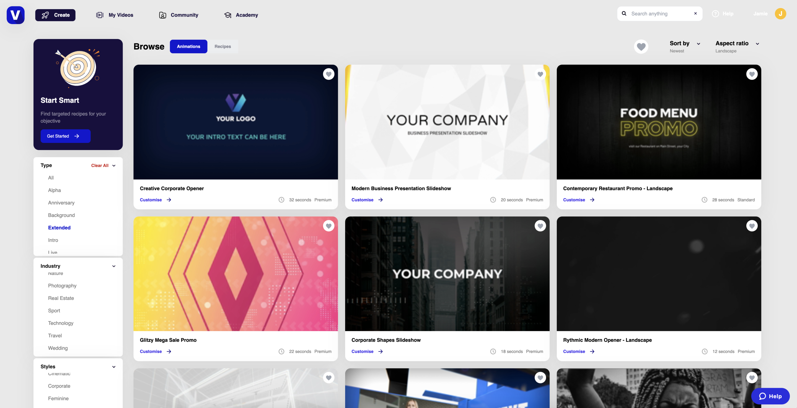
Task: Click the heart/favorites filter icon
Action: click(641, 46)
